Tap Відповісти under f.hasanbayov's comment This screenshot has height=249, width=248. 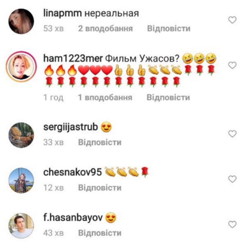coord(100,233)
